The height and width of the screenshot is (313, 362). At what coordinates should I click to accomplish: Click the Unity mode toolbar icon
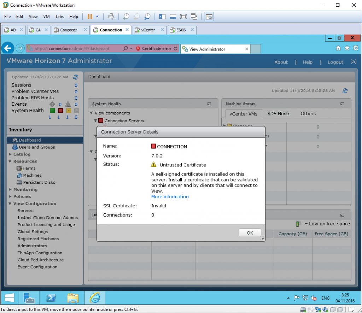(194, 16)
